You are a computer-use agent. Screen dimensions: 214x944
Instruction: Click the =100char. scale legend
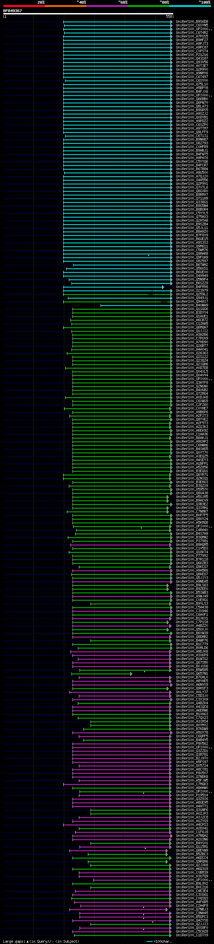[x=159, y=941]
